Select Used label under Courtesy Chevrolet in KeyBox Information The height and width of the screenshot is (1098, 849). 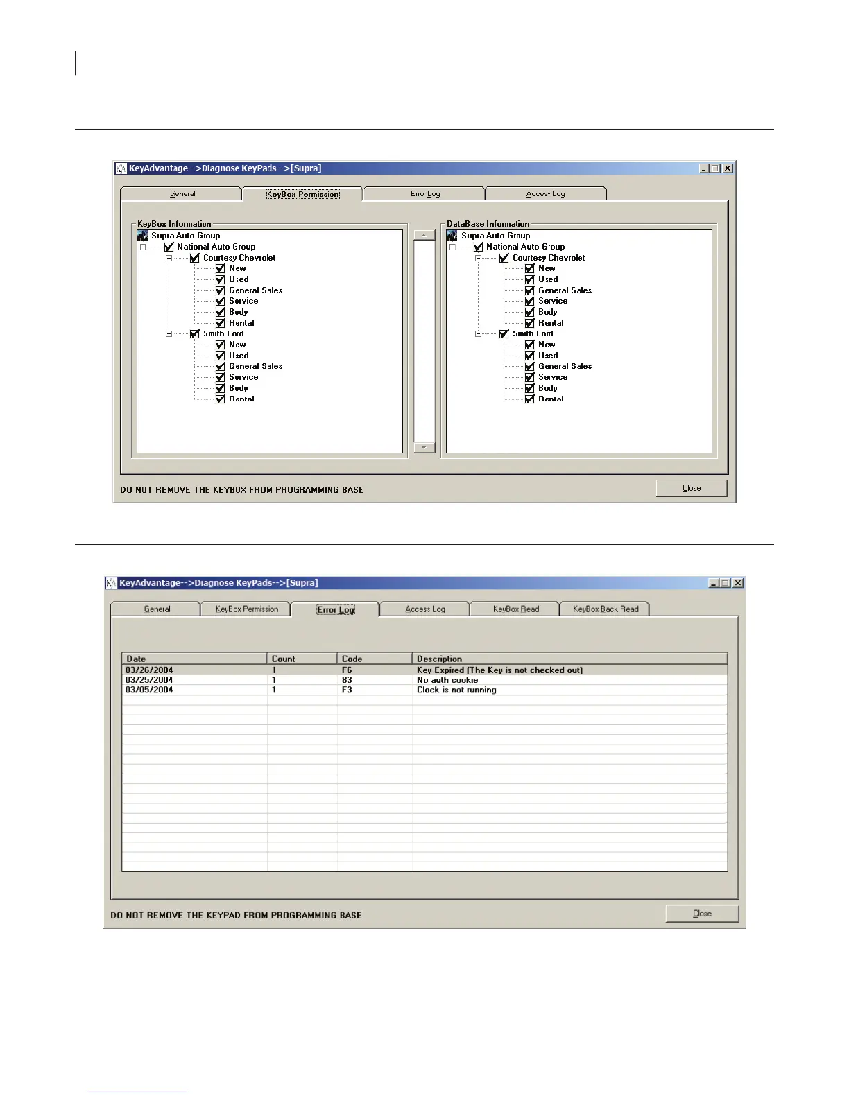pos(239,279)
